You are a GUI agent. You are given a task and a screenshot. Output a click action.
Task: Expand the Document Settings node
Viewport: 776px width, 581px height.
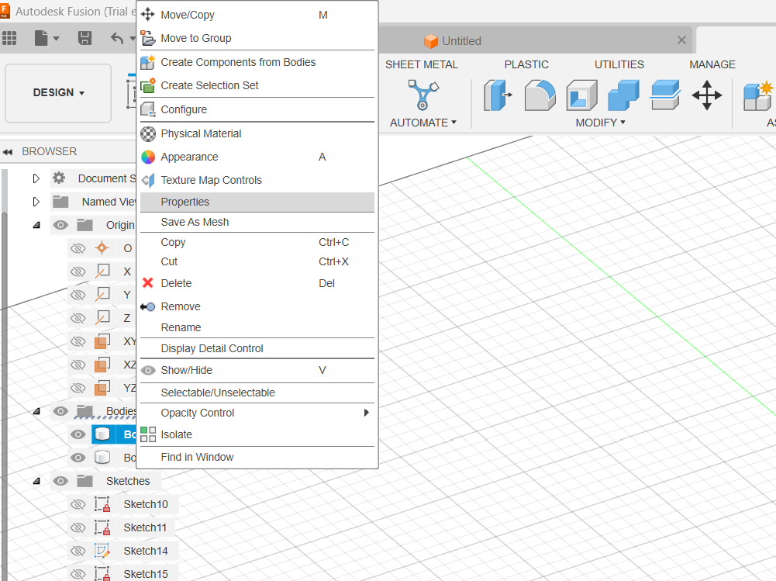[x=36, y=178]
